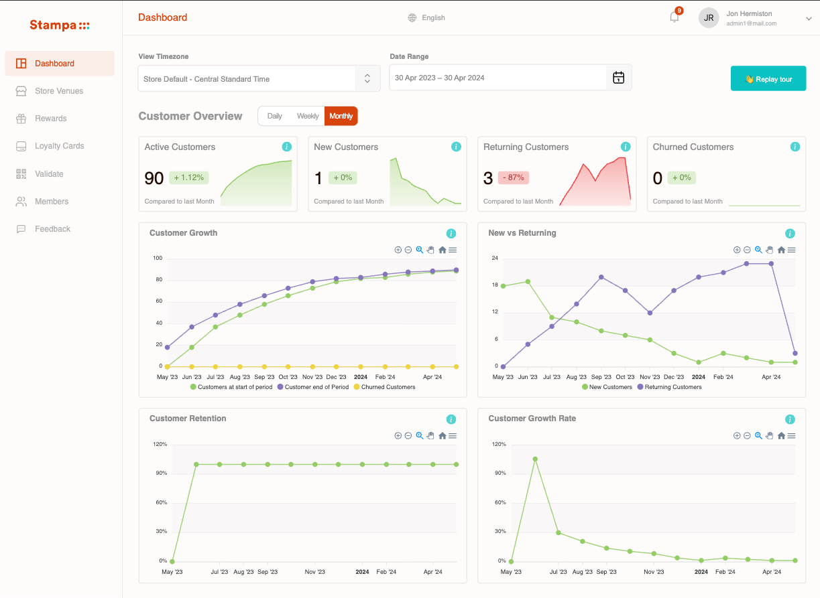
Task: Click the home reset icon on New vs Returning chart
Action: [781, 250]
